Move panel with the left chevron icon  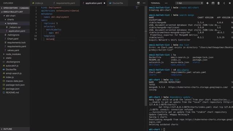click(x=224, y=3)
